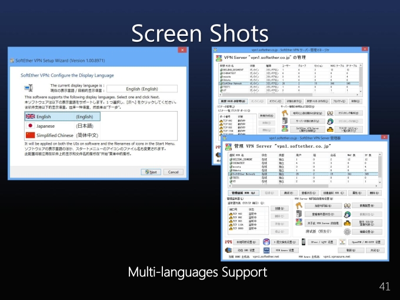This screenshot has width=400, height=300.
Task: Click the keys icon in the Chinese manager window
Action: [x=299, y=206]
